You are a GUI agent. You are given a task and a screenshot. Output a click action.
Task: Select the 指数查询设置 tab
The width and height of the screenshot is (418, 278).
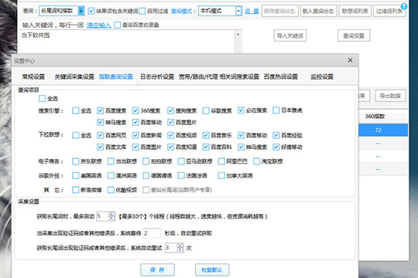(x=116, y=77)
